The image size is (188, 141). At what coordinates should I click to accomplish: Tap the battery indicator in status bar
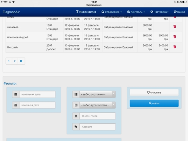[x=185, y=2]
